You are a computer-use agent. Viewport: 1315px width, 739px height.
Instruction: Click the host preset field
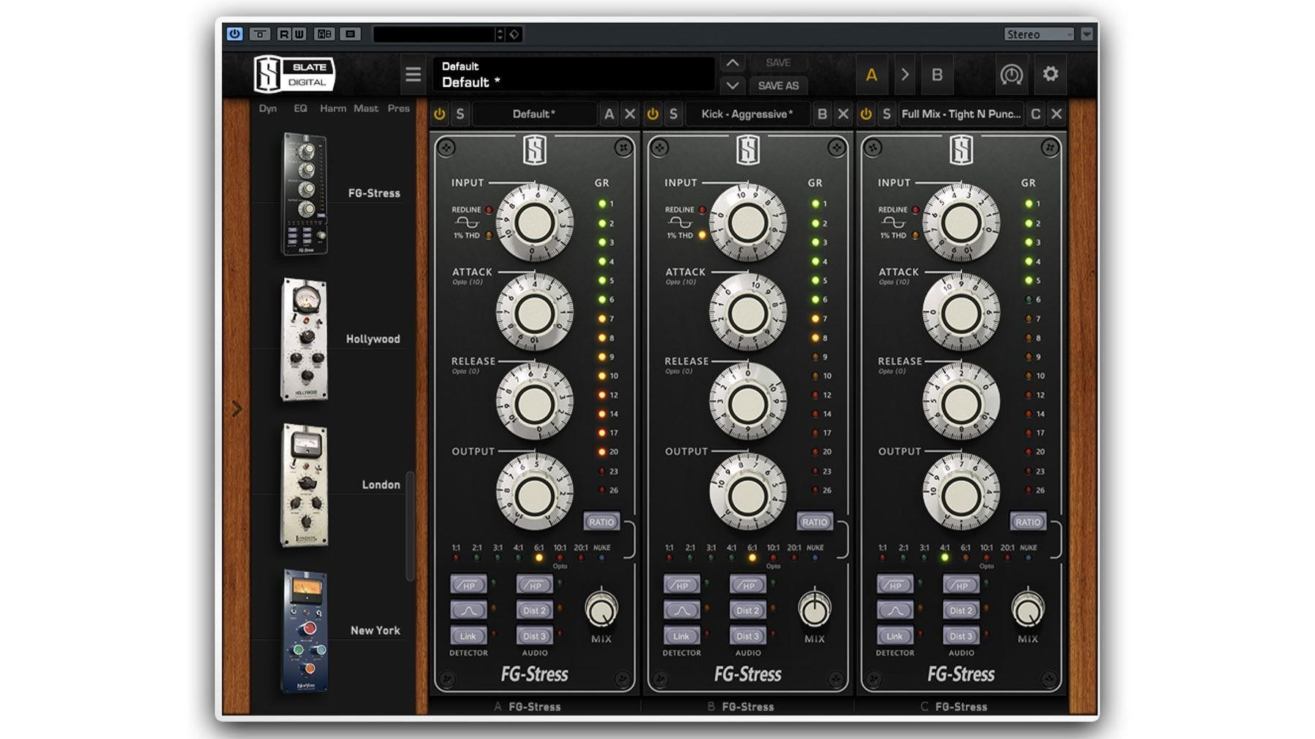click(434, 34)
